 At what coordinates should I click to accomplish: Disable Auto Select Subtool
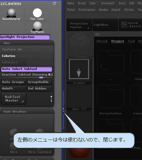[x=27, y=69]
